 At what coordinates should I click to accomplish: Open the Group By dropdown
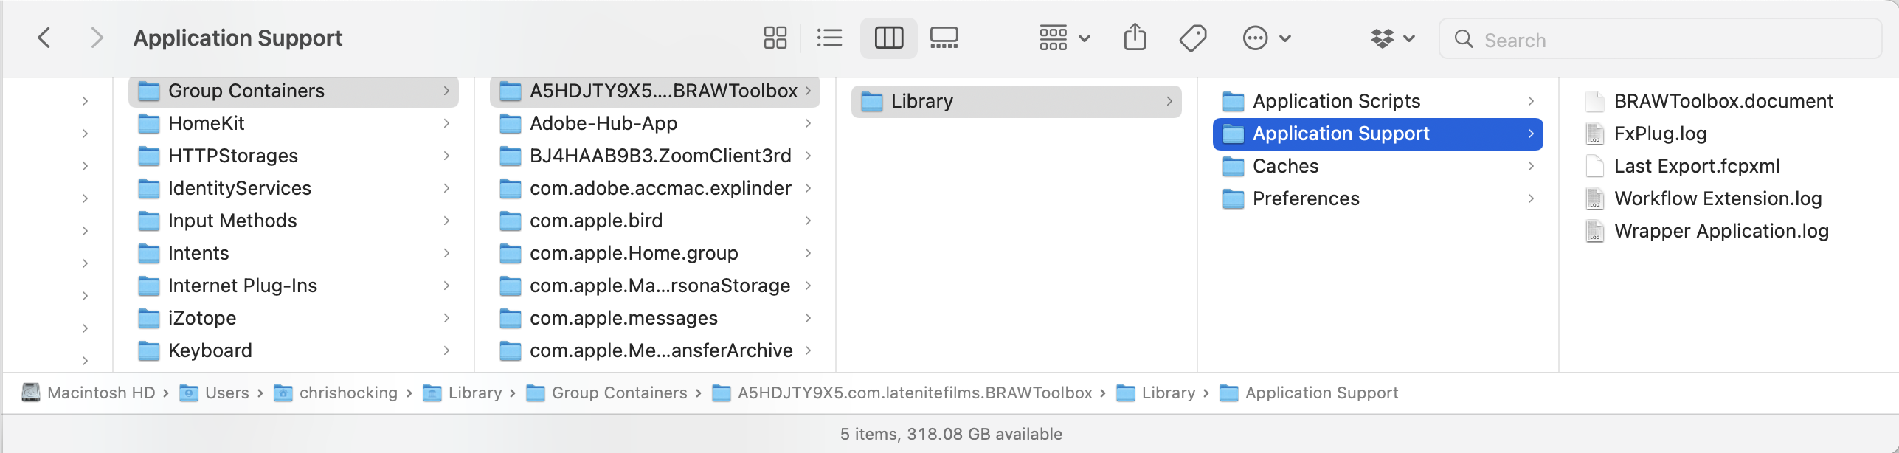coord(1064,38)
